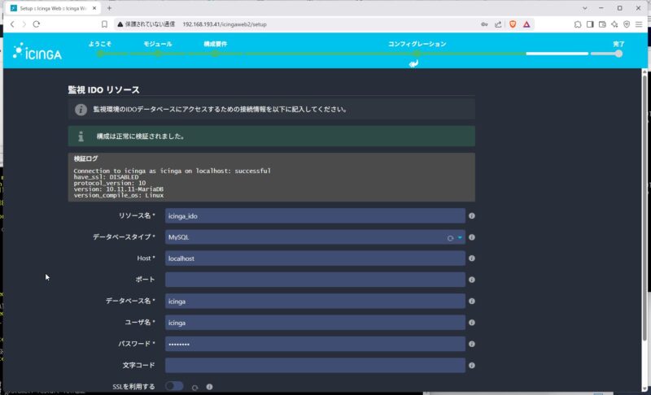The width and height of the screenshot is (651, 395).
Task: Click the back arrow under コンフィグレーション step
Action: 413,63
